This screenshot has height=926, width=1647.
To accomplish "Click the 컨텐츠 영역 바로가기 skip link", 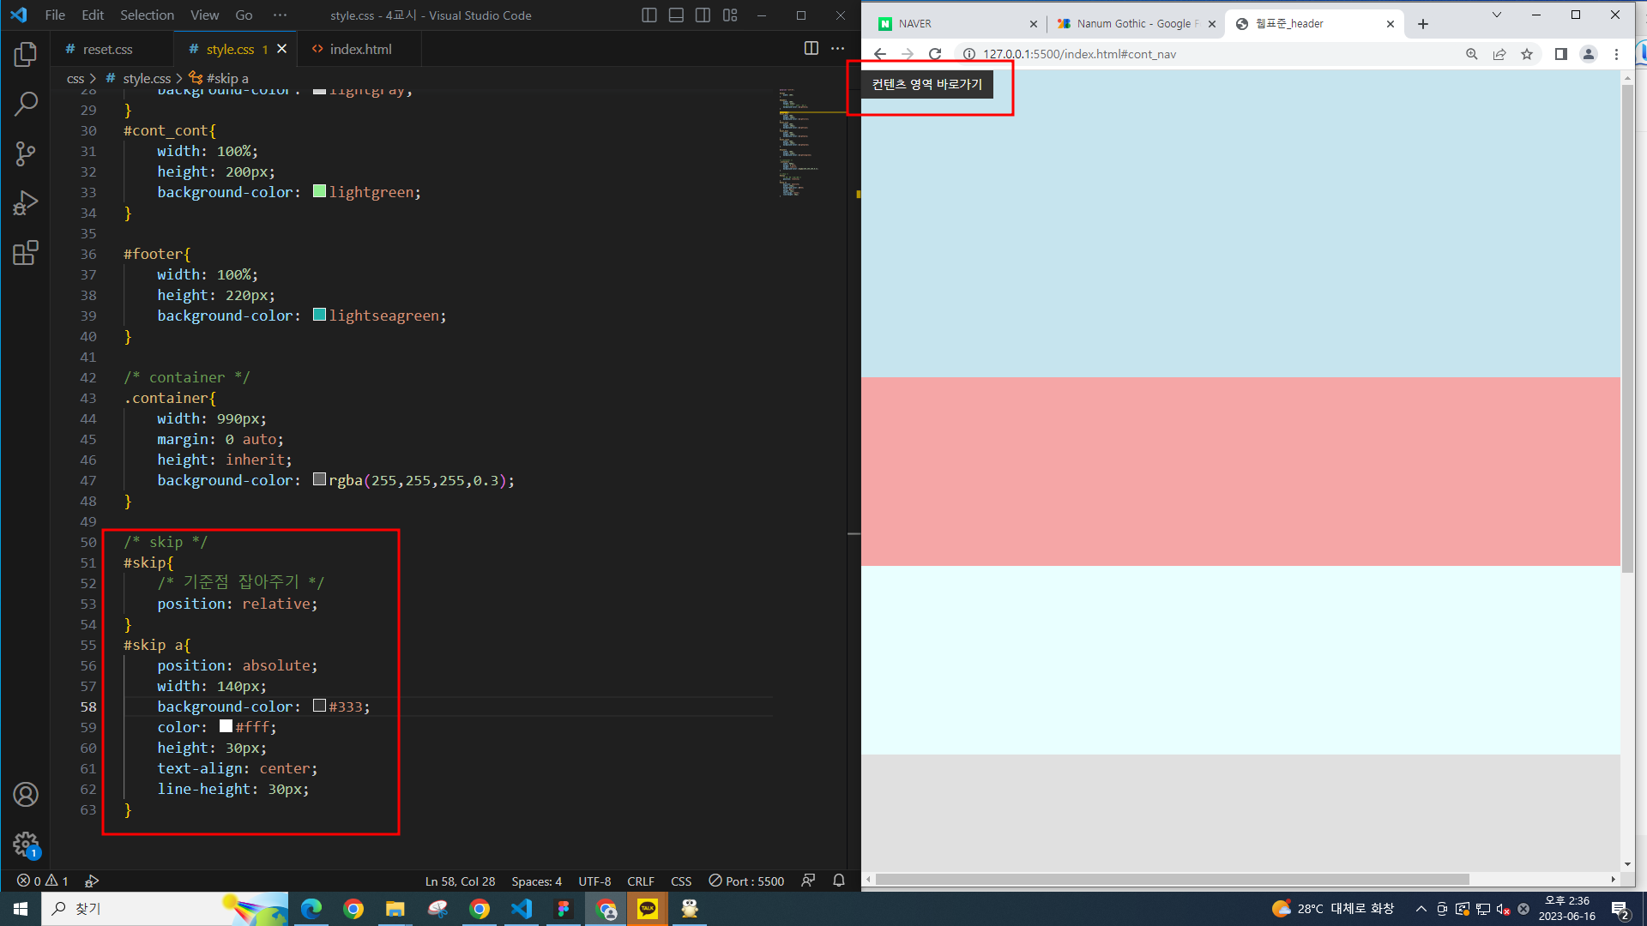I will (926, 84).
